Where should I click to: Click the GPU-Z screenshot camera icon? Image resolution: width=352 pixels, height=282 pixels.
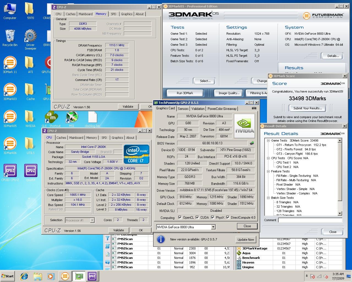254,108
